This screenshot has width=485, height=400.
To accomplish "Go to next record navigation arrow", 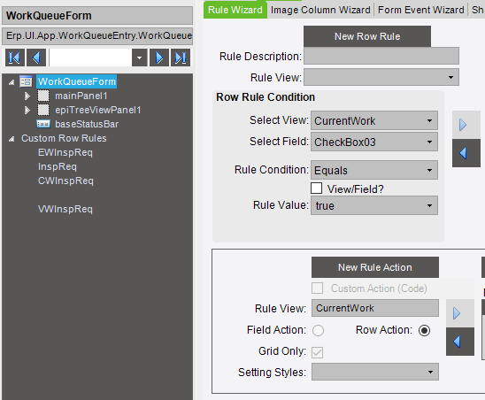I will click(159, 58).
